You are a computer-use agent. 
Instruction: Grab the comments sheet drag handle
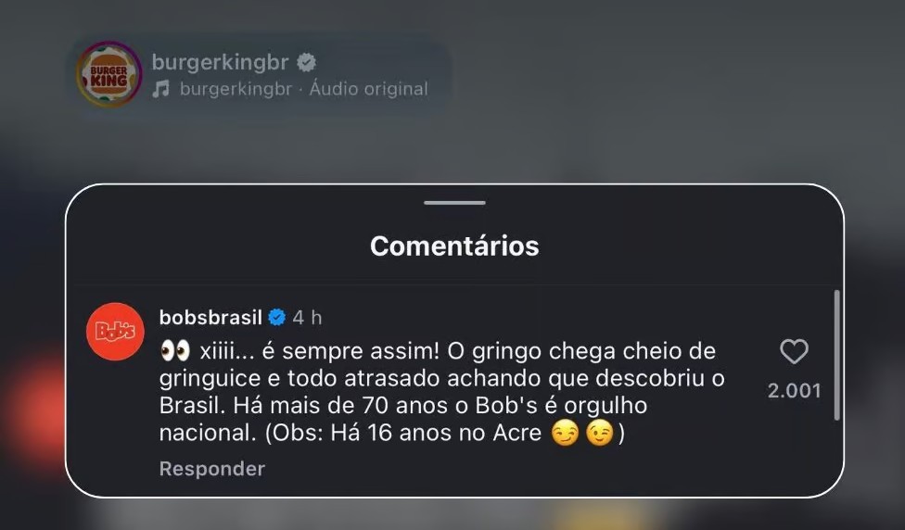[454, 203]
